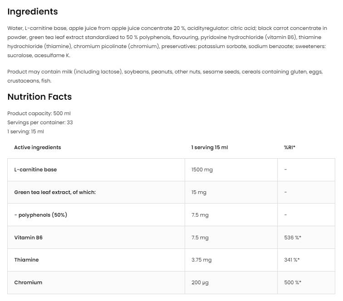Screen dimensions: 343x301
Task: Click the %RI* column header
Action: [x=289, y=147]
